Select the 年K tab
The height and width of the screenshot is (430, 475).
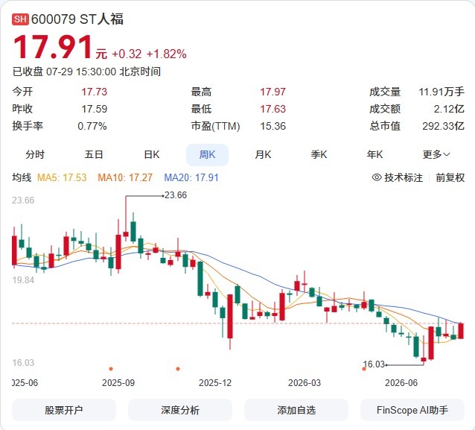coord(374,155)
